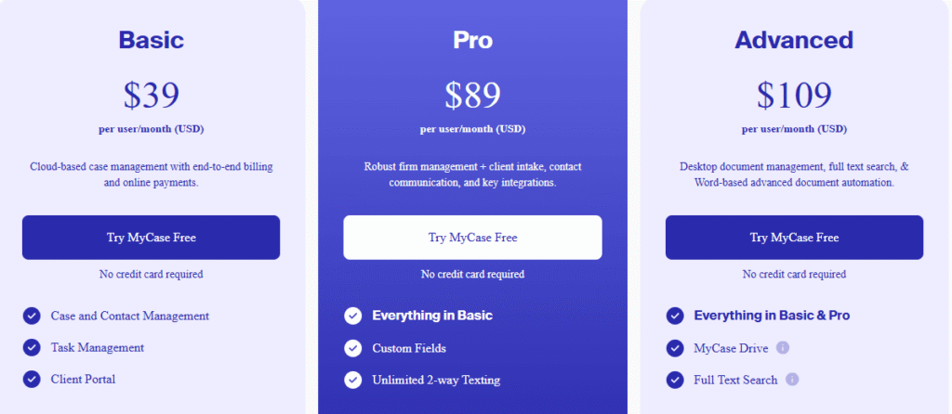This screenshot has height=414, width=952.
Task: Click the Advanced plan title
Action: pyautogui.click(x=794, y=40)
